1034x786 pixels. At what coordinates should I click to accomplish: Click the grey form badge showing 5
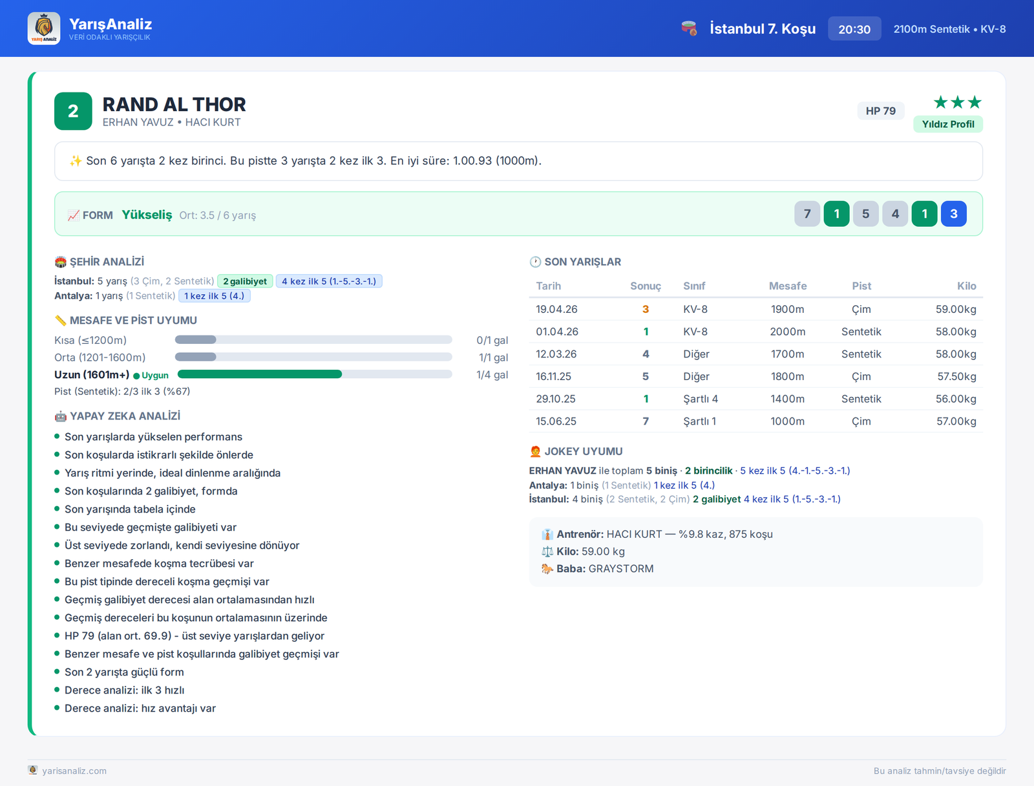tap(866, 214)
